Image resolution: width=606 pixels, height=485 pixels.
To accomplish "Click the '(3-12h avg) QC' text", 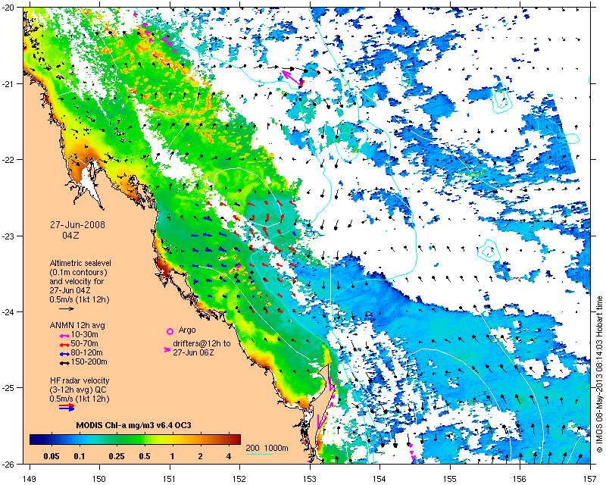I will tap(77, 390).
